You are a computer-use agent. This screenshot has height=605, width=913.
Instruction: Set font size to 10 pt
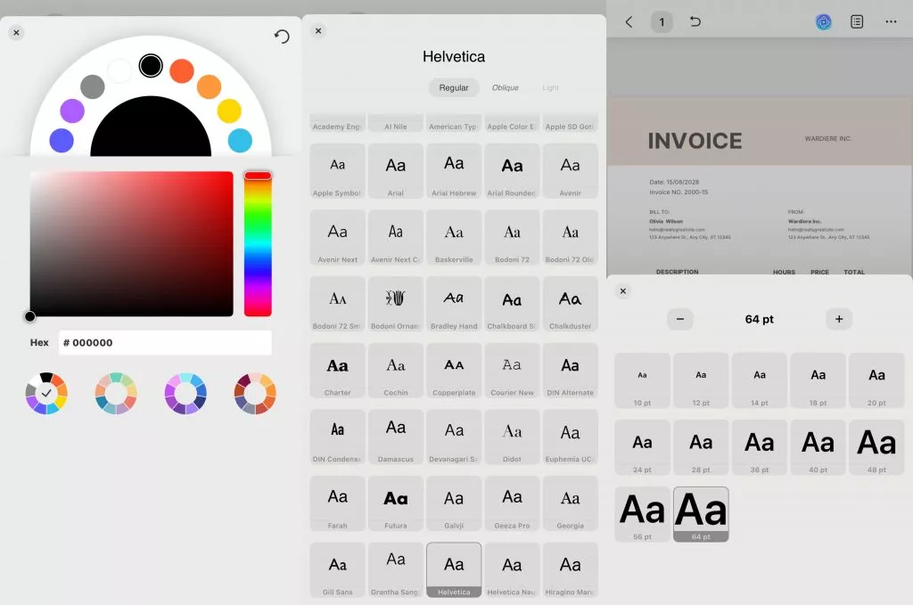click(x=642, y=380)
